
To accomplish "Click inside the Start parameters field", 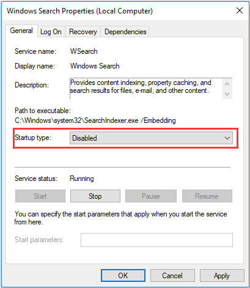I will [156, 240].
